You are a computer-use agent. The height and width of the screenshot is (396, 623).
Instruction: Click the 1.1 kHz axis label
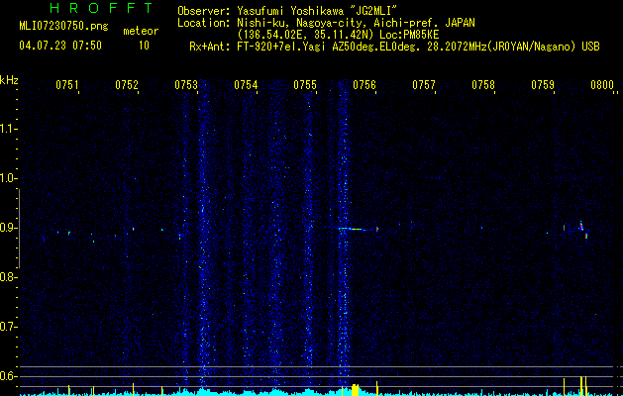7,129
